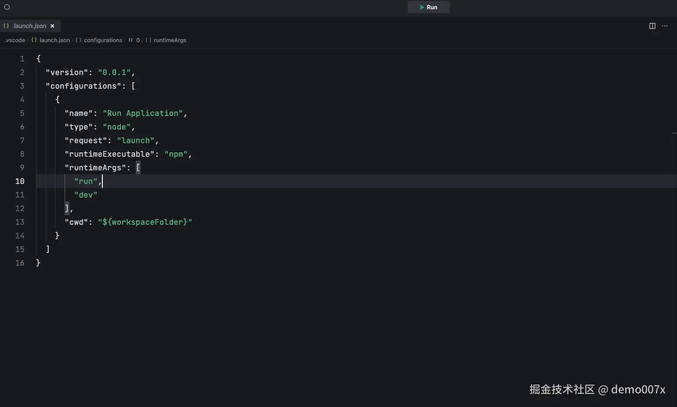Click the Run button

(x=428, y=7)
